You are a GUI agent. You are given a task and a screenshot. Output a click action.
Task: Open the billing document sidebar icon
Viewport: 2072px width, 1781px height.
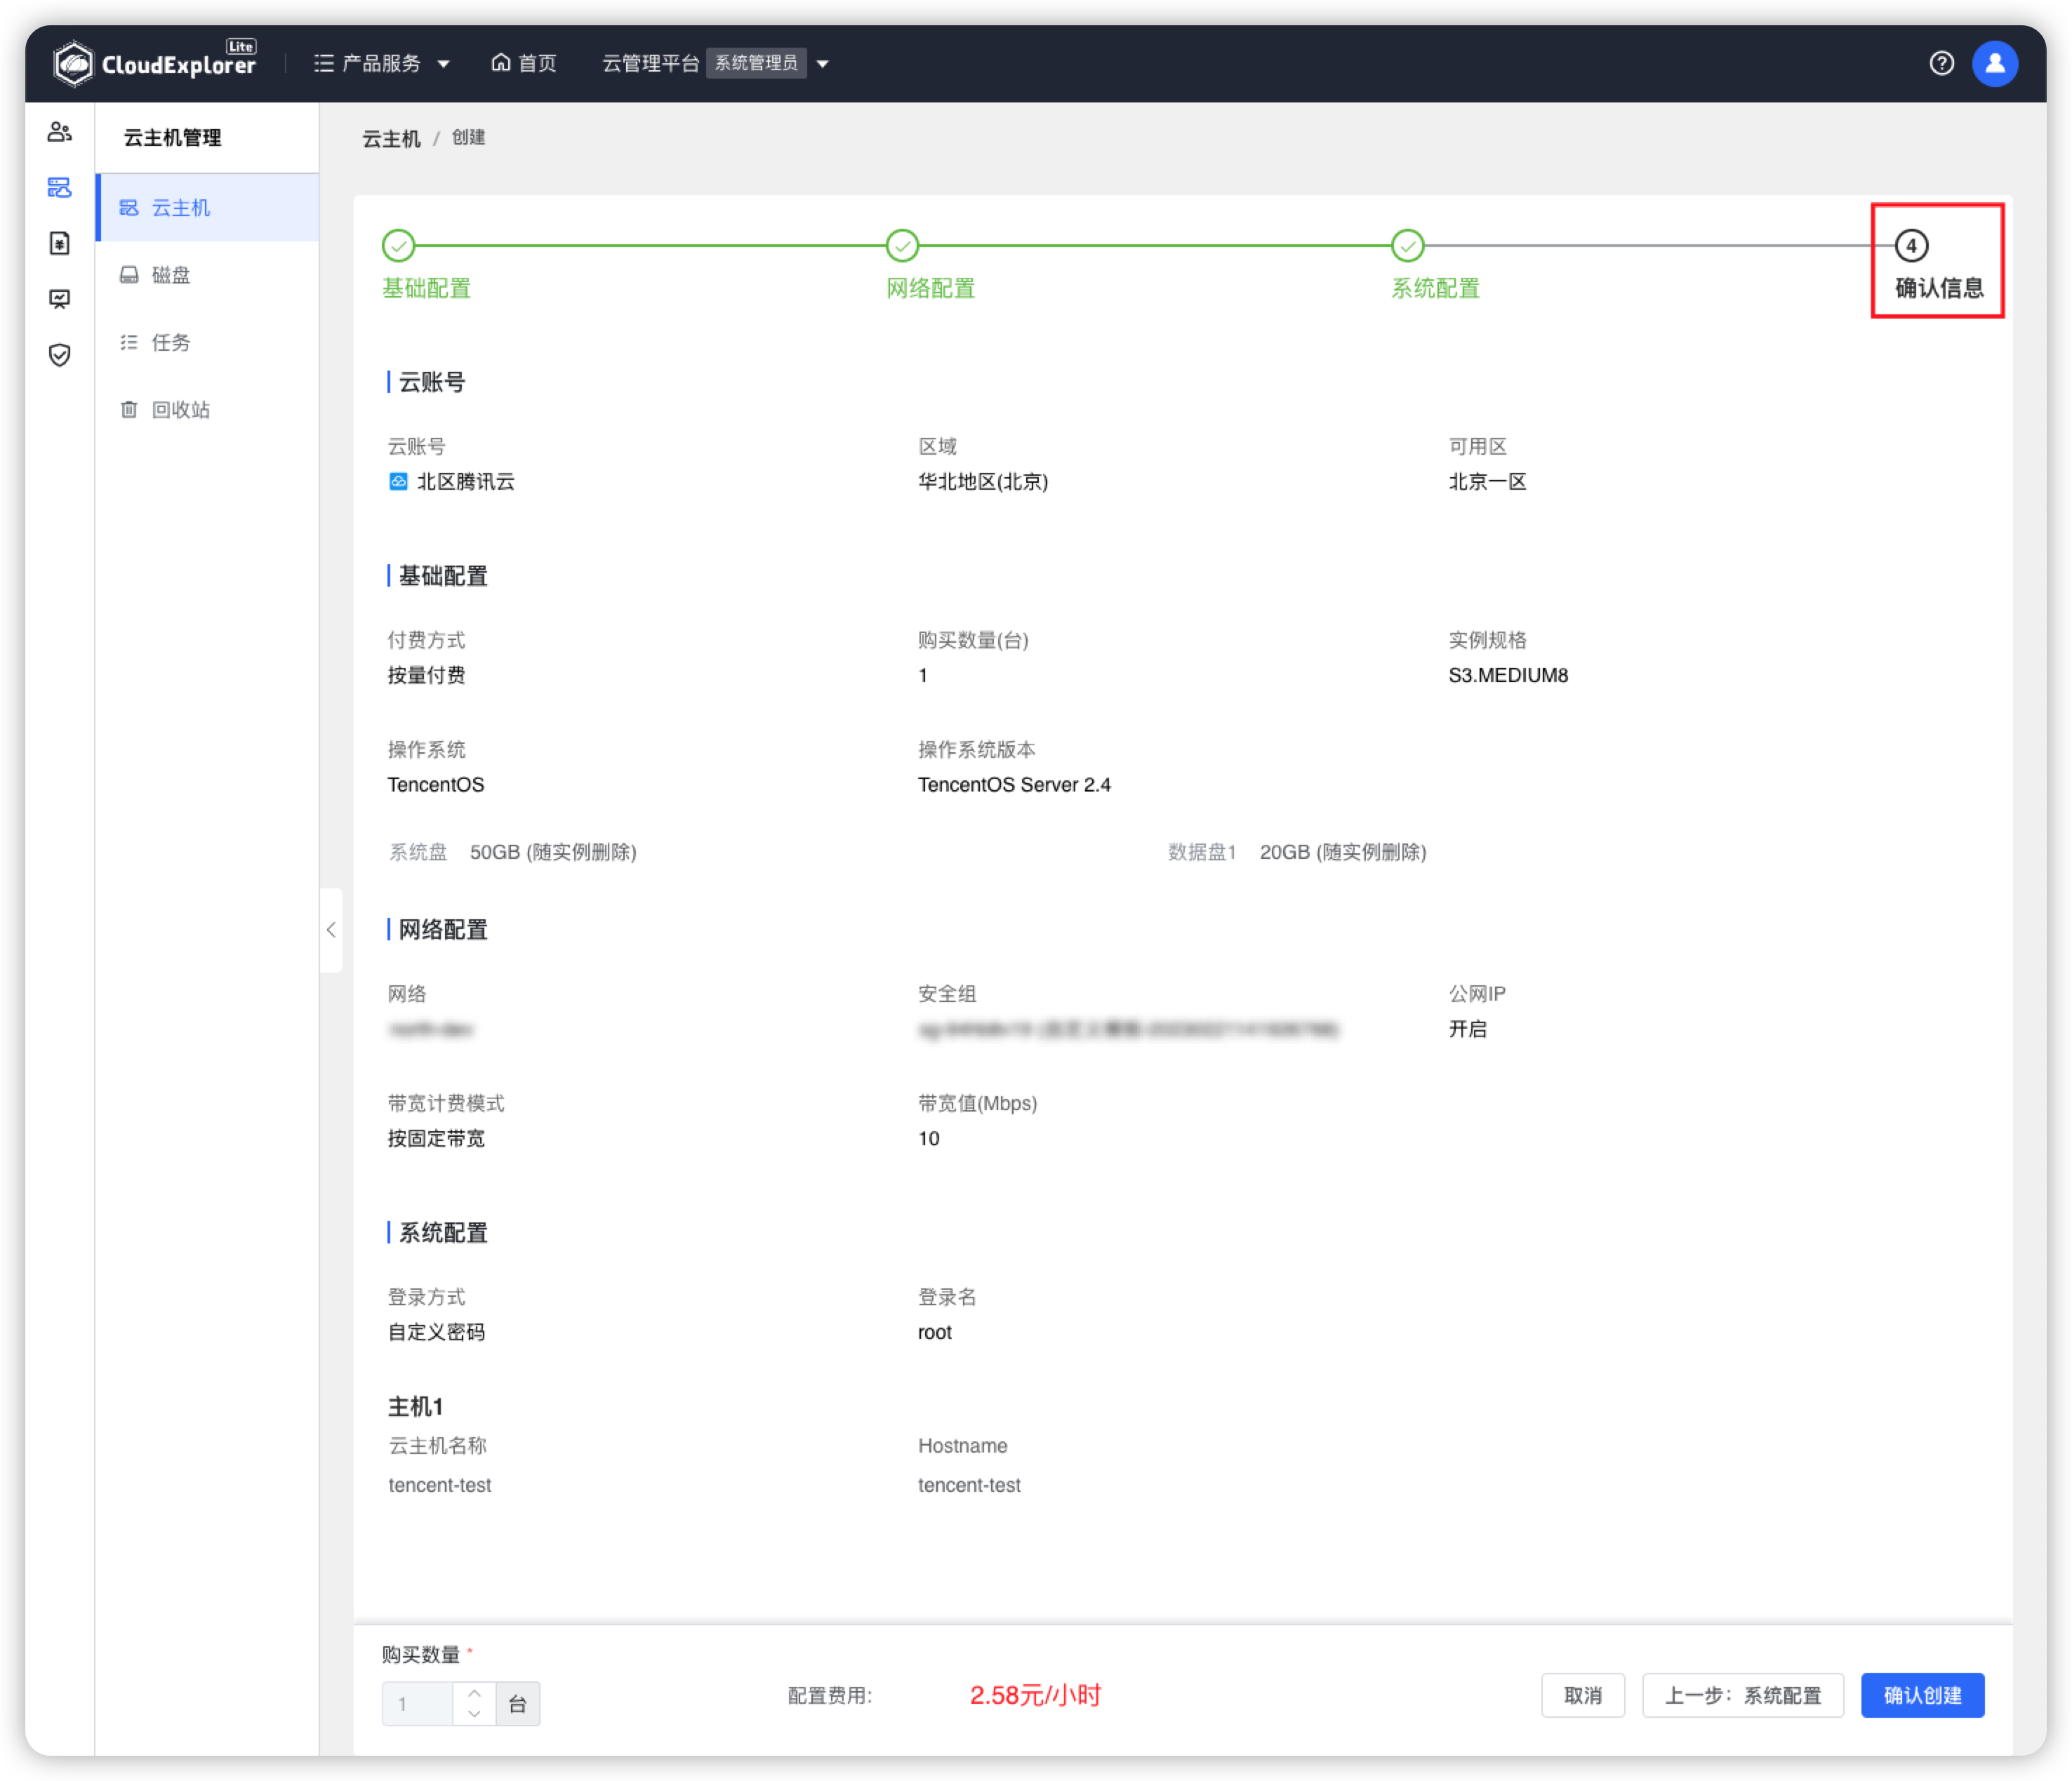(x=60, y=244)
